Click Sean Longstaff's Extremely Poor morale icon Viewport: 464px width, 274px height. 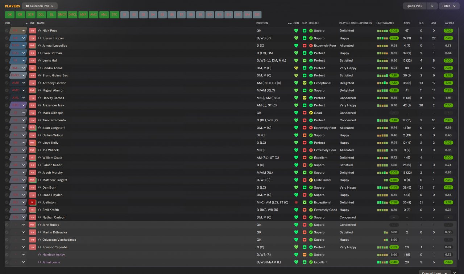click(311, 128)
